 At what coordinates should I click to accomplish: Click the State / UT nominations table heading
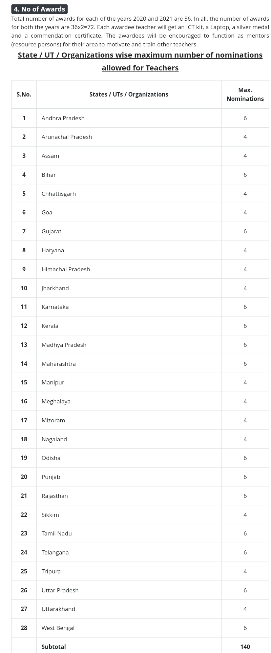140,61
